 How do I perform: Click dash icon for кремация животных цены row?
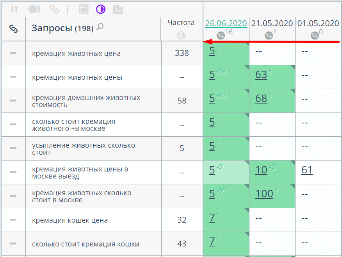click(13, 77)
